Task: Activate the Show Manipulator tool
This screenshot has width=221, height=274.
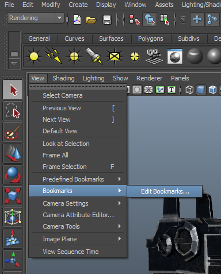Action: pos(13,260)
